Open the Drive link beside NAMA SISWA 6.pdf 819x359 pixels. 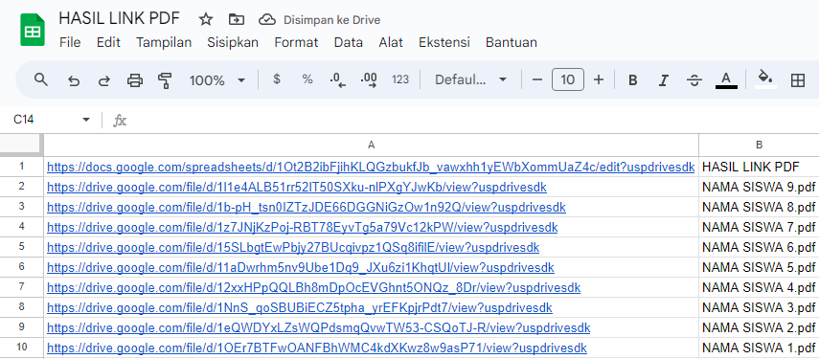click(x=293, y=247)
